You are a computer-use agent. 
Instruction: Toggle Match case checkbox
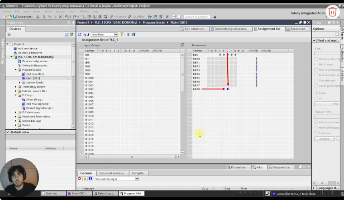(316, 64)
